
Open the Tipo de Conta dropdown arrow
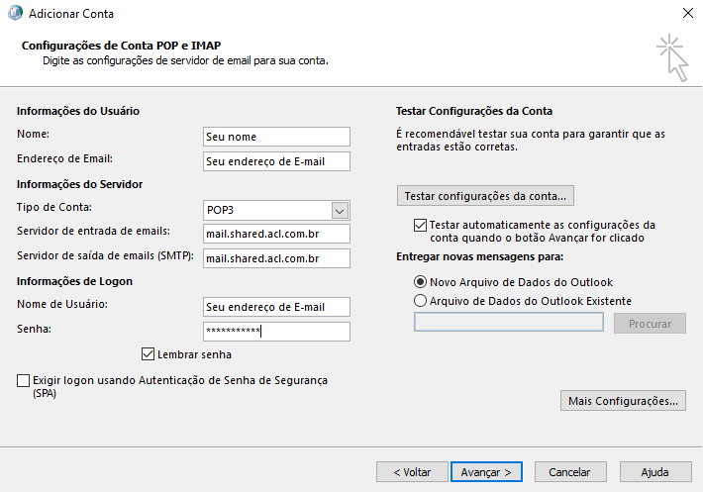pyautogui.click(x=340, y=210)
